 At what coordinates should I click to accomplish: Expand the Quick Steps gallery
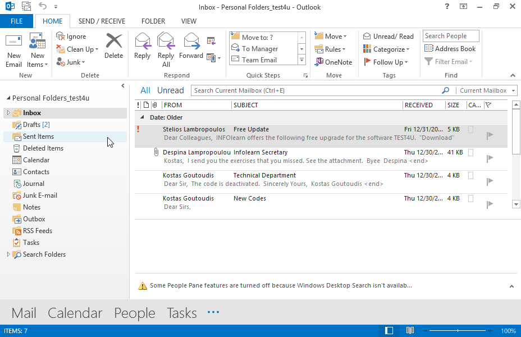301,60
